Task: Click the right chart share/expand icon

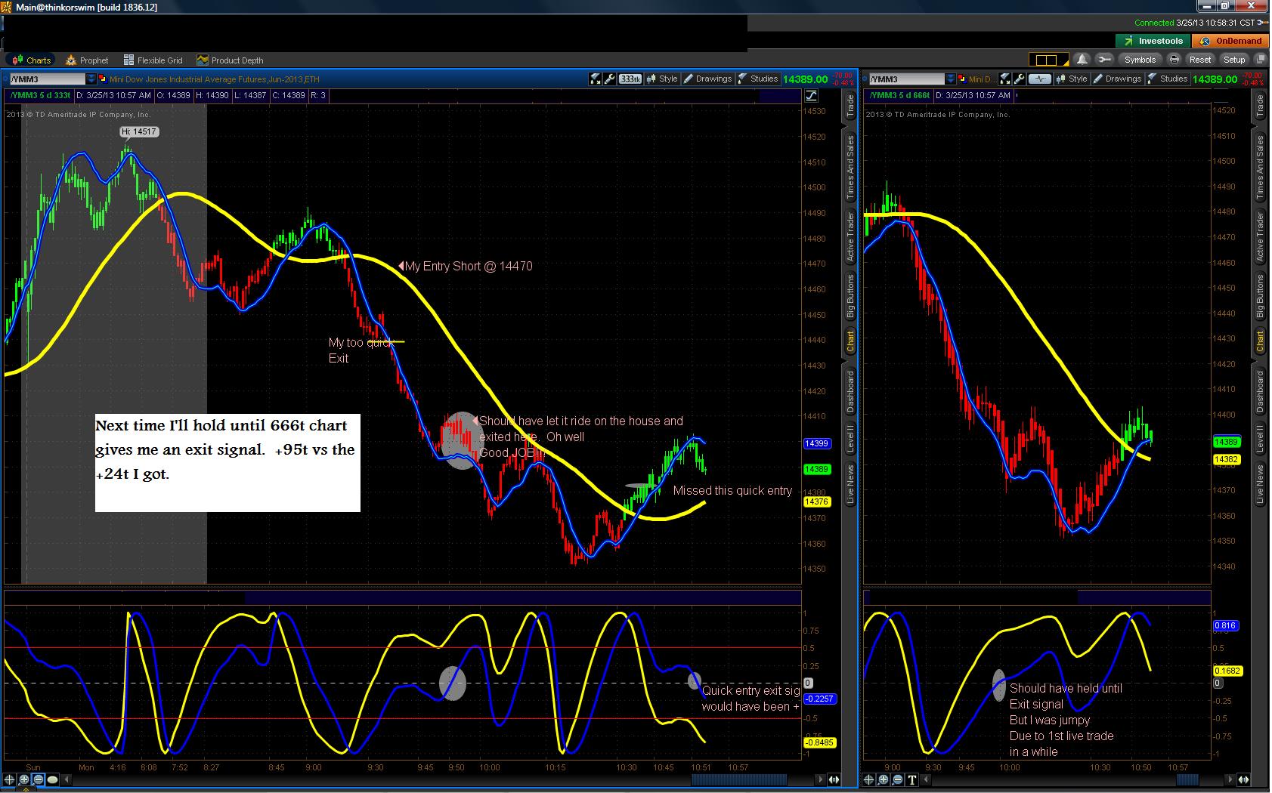Action: tap(1005, 79)
